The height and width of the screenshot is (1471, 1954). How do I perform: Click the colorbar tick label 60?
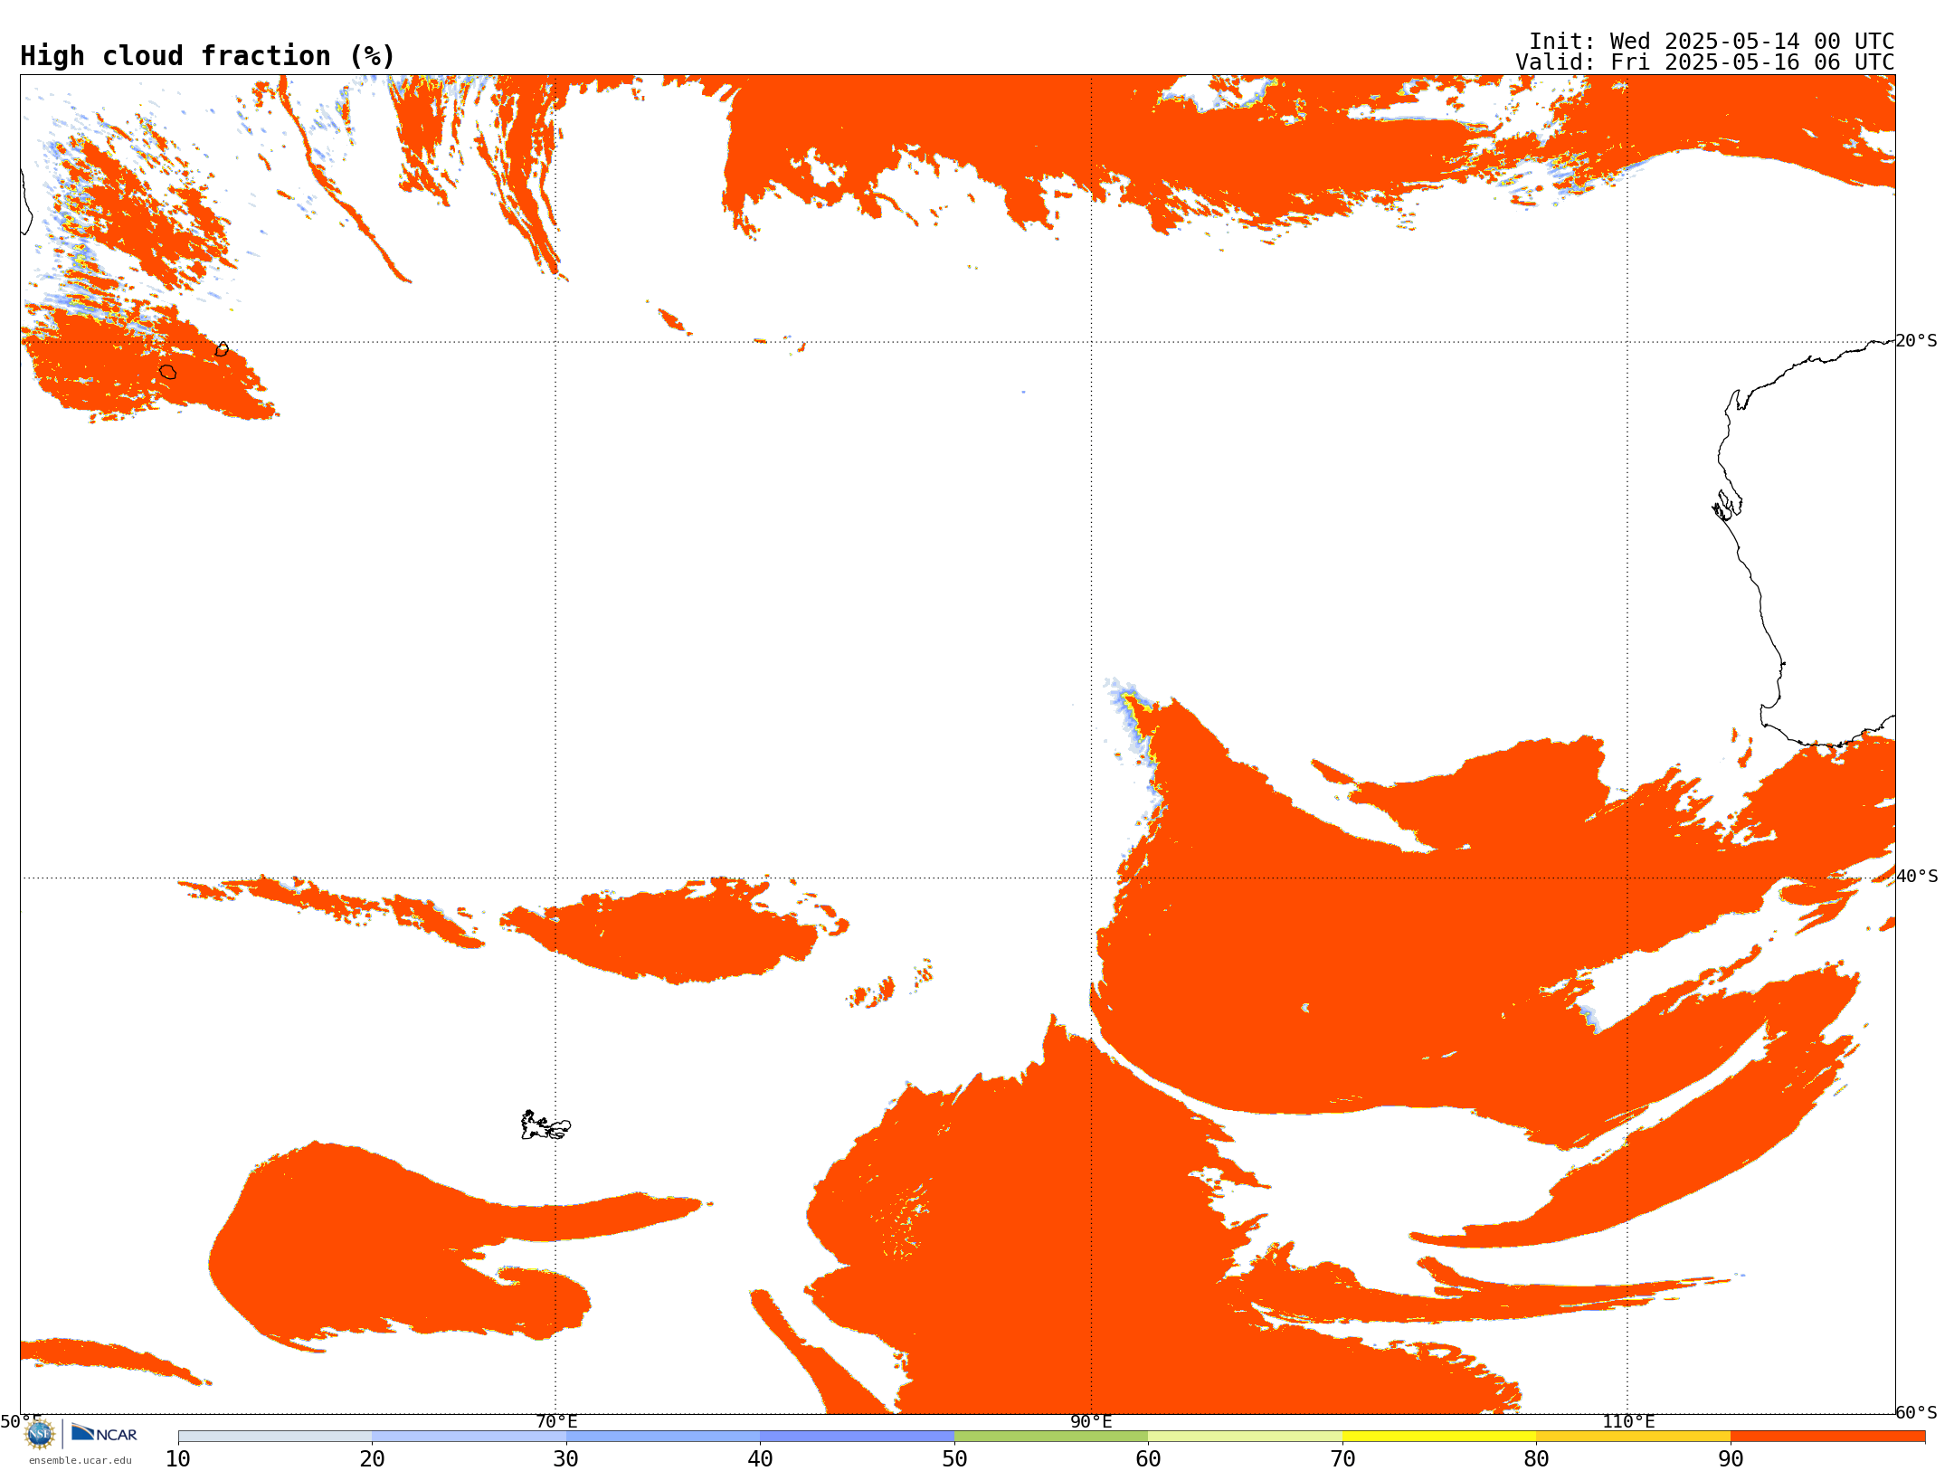click(x=1148, y=1459)
